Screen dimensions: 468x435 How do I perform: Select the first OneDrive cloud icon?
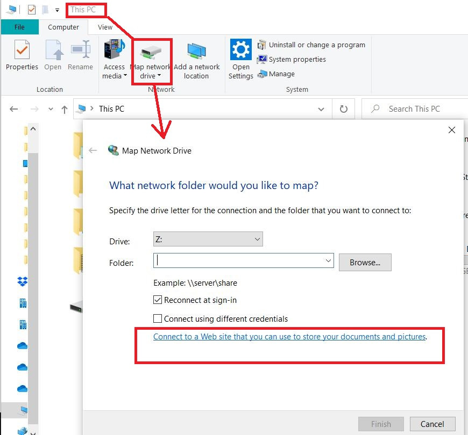pos(23,346)
